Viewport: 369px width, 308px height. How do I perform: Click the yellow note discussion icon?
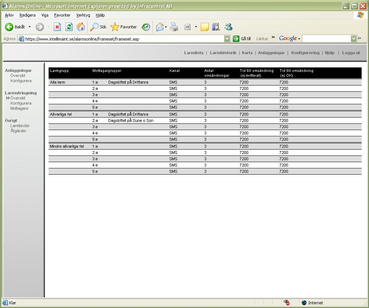click(204, 27)
